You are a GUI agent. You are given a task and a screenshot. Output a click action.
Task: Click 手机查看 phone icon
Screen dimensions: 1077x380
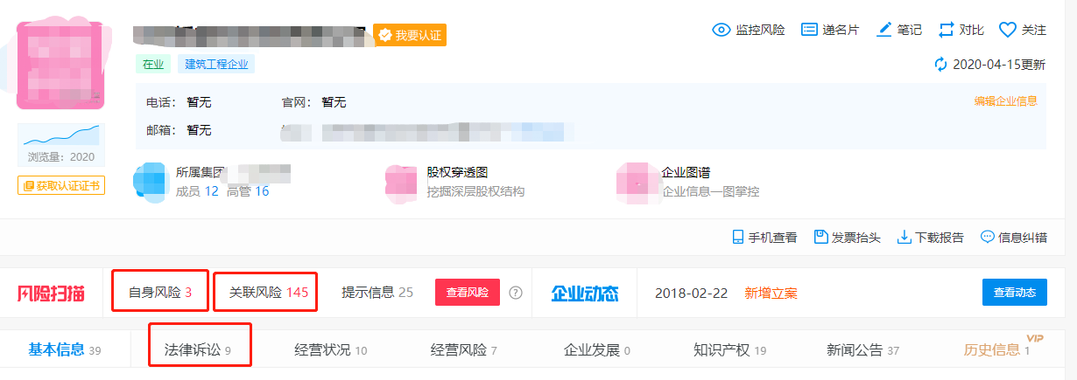738,237
